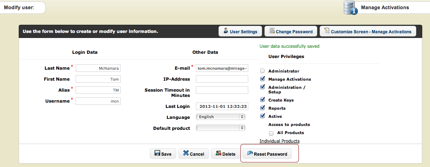Open the Language dropdown
Image resolution: width=430 pixels, height=167 pixels.
(x=221, y=117)
